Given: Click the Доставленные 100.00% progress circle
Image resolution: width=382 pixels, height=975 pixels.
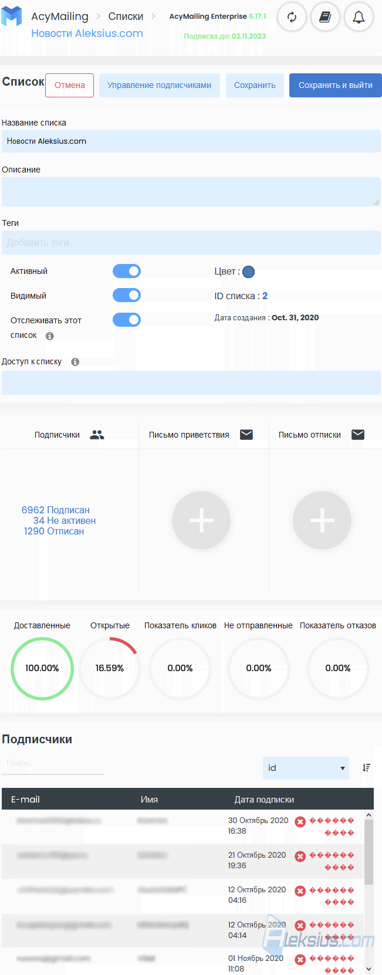Looking at the screenshot, I should coord(42,668).
